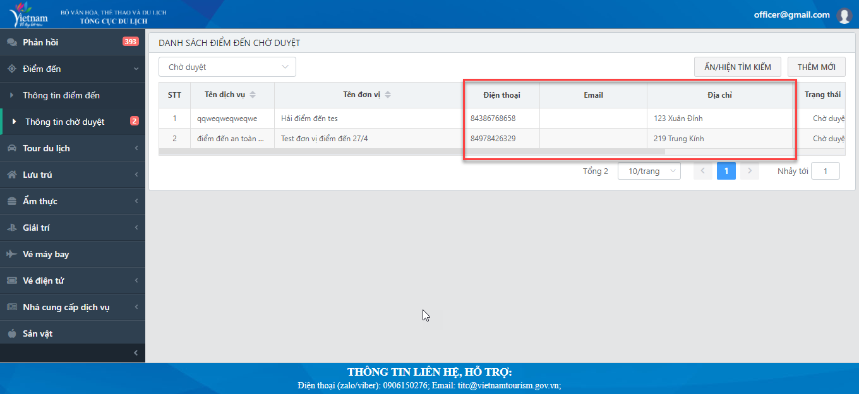Select Thông tin chờ duyệt menu item

64,122
